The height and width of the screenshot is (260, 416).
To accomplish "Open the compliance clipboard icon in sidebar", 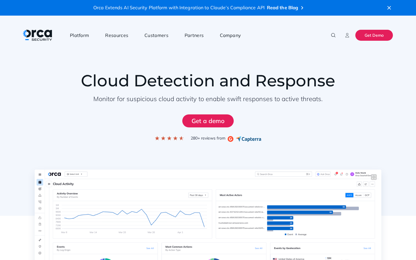I will [40, 224].
